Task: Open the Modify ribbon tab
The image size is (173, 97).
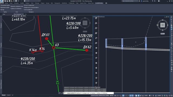Action: click(22, 3)
